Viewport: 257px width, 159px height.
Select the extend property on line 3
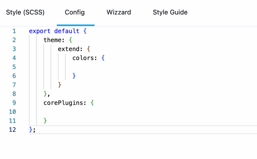click(69, 49)
